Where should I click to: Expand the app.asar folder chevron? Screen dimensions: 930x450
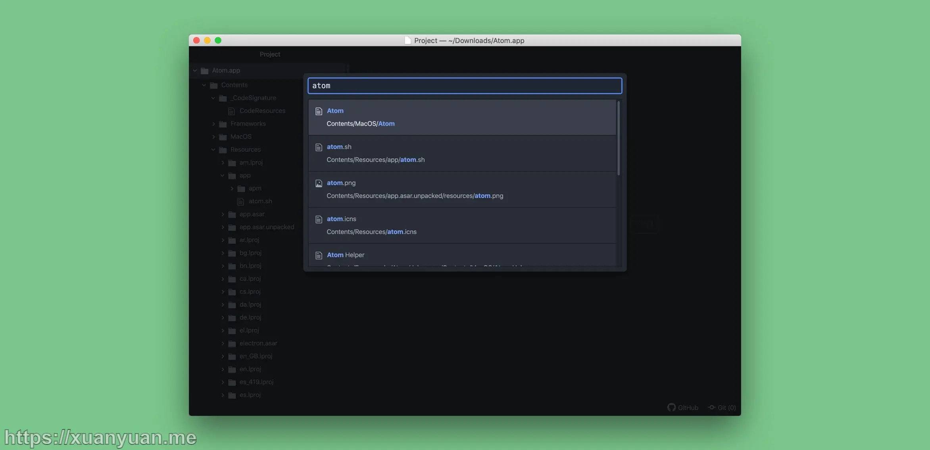pyautogui.click(x=223, y=214)
